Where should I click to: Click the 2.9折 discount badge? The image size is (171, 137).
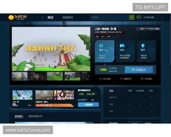click(103, 70)
